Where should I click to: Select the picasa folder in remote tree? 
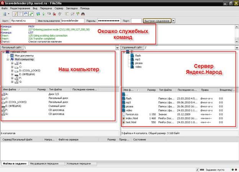(x=139, y=63)
